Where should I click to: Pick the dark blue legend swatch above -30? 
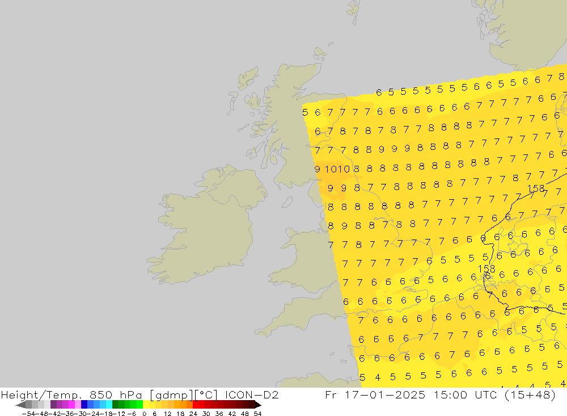click(84, 405)
